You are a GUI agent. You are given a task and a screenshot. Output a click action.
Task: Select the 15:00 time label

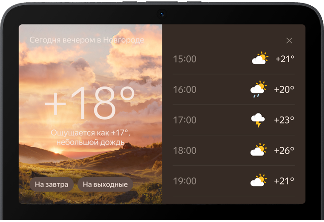(185, 59)
